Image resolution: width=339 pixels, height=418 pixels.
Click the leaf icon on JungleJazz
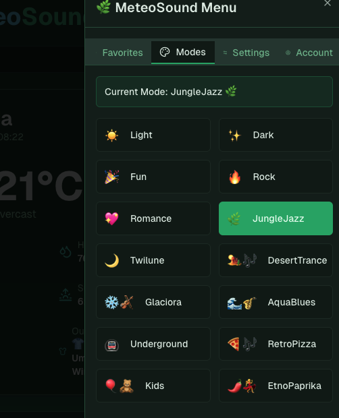[x=234, y=219]
